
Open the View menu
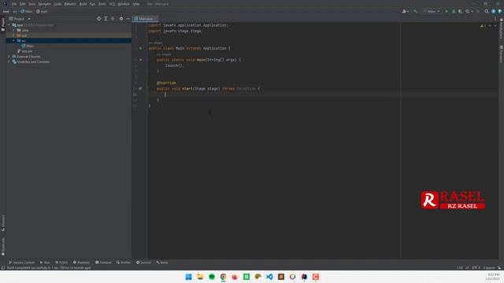pos(31,4)
